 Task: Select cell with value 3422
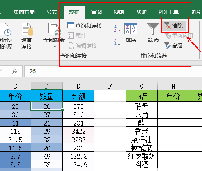point(79,131)
